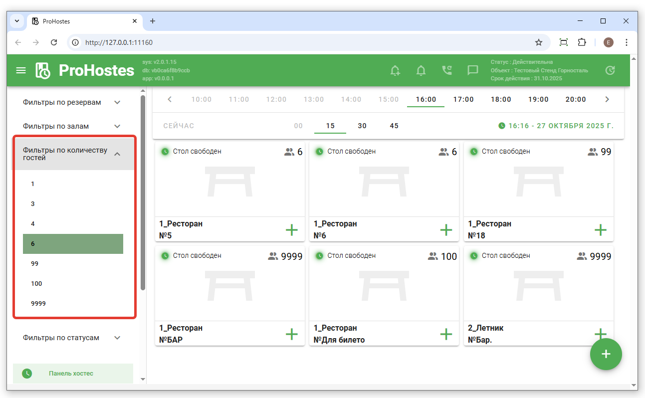
Task: Open table card 1_Ресторан №18
Action: click(538, 190)
